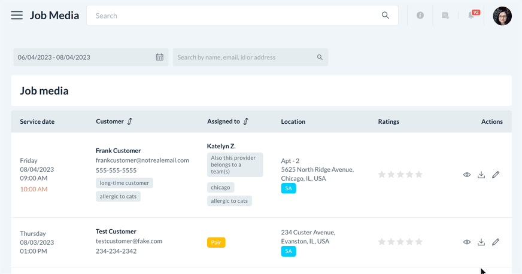Viewport: 522px width, 274px height.
Task: Download media for Frank Customer's job
Action: click(x=481, y=175)
